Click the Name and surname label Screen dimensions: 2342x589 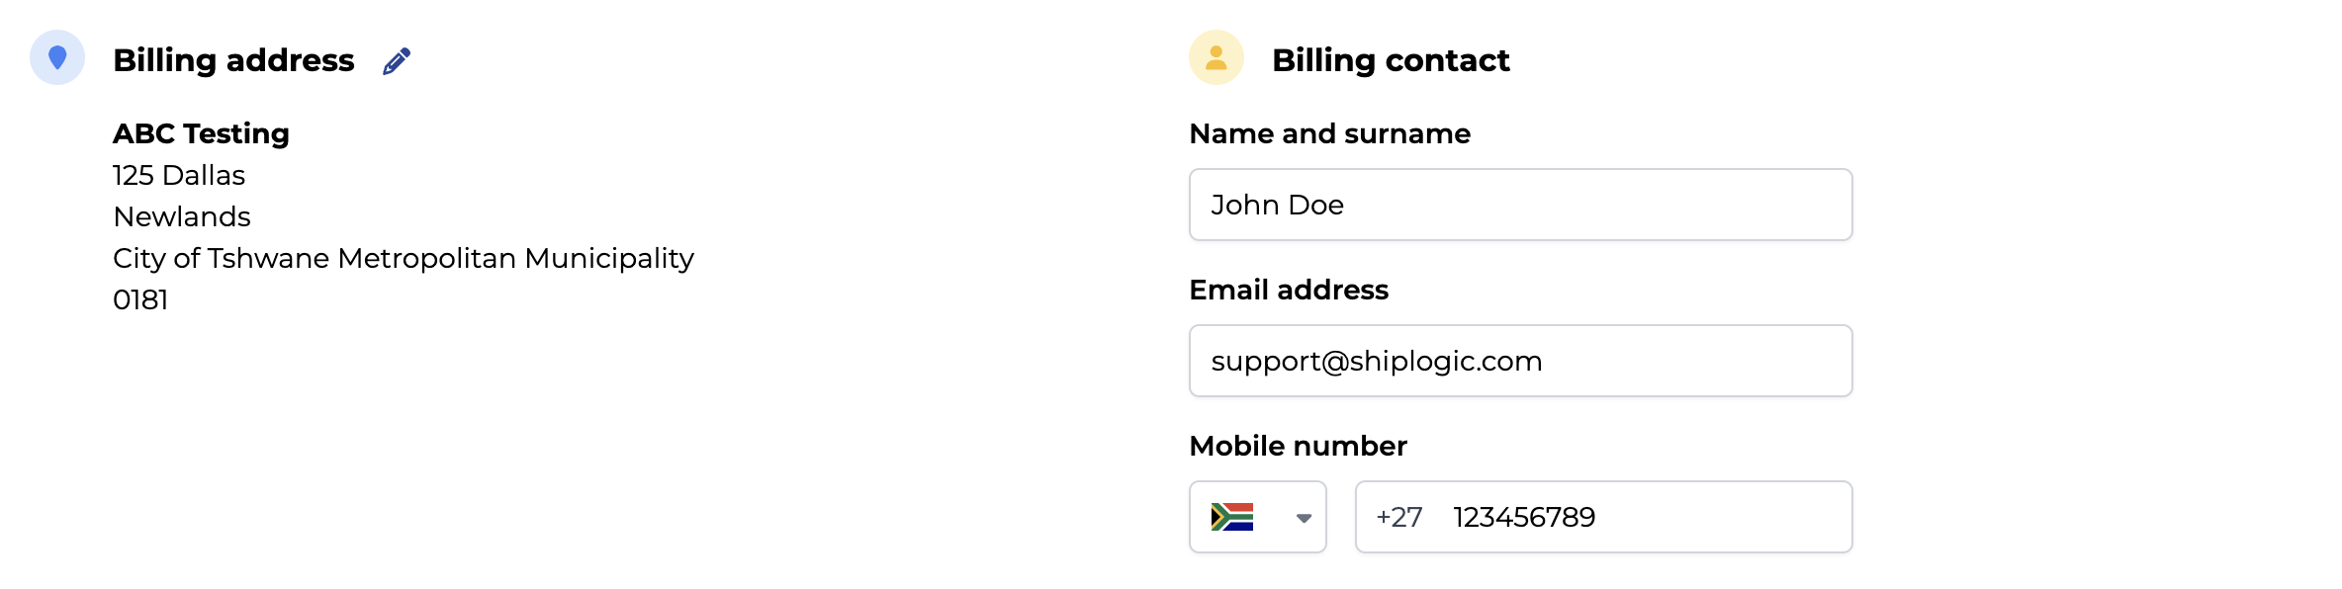1329,133
